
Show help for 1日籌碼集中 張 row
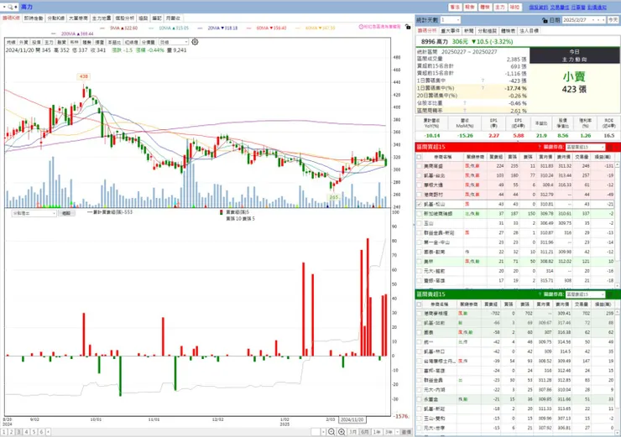coord(483,81)
